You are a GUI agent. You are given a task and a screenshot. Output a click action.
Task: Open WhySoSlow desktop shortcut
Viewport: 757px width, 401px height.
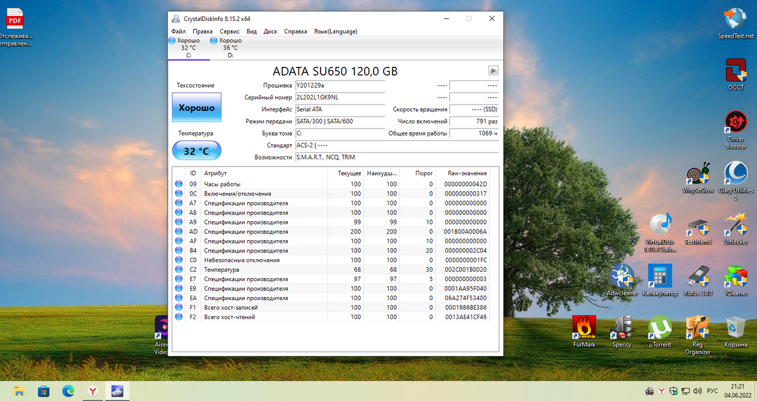coord(698,178)
